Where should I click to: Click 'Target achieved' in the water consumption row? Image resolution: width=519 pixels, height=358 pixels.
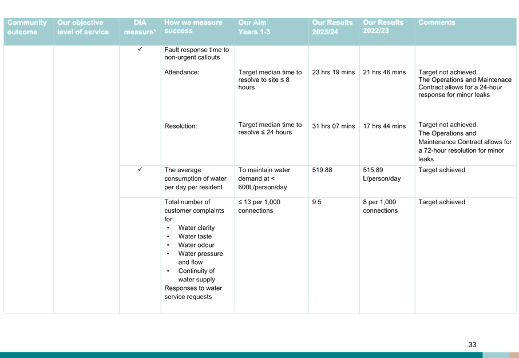point(442,170)
